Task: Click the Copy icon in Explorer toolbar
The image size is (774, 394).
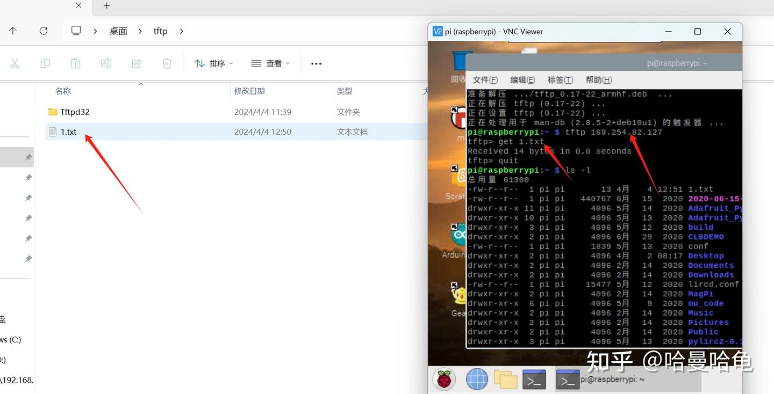Action: point(45,63)
